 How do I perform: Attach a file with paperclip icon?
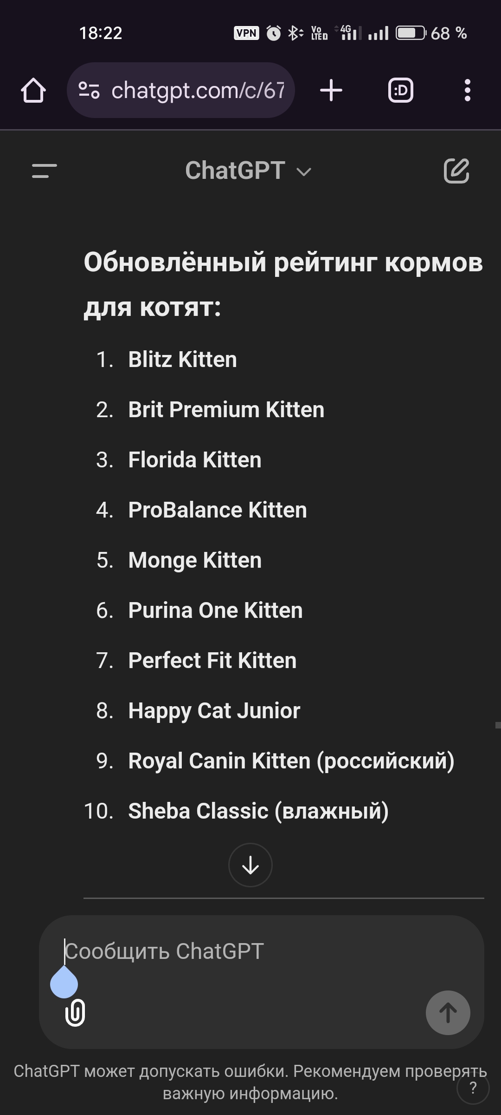tap(75, 1012)
